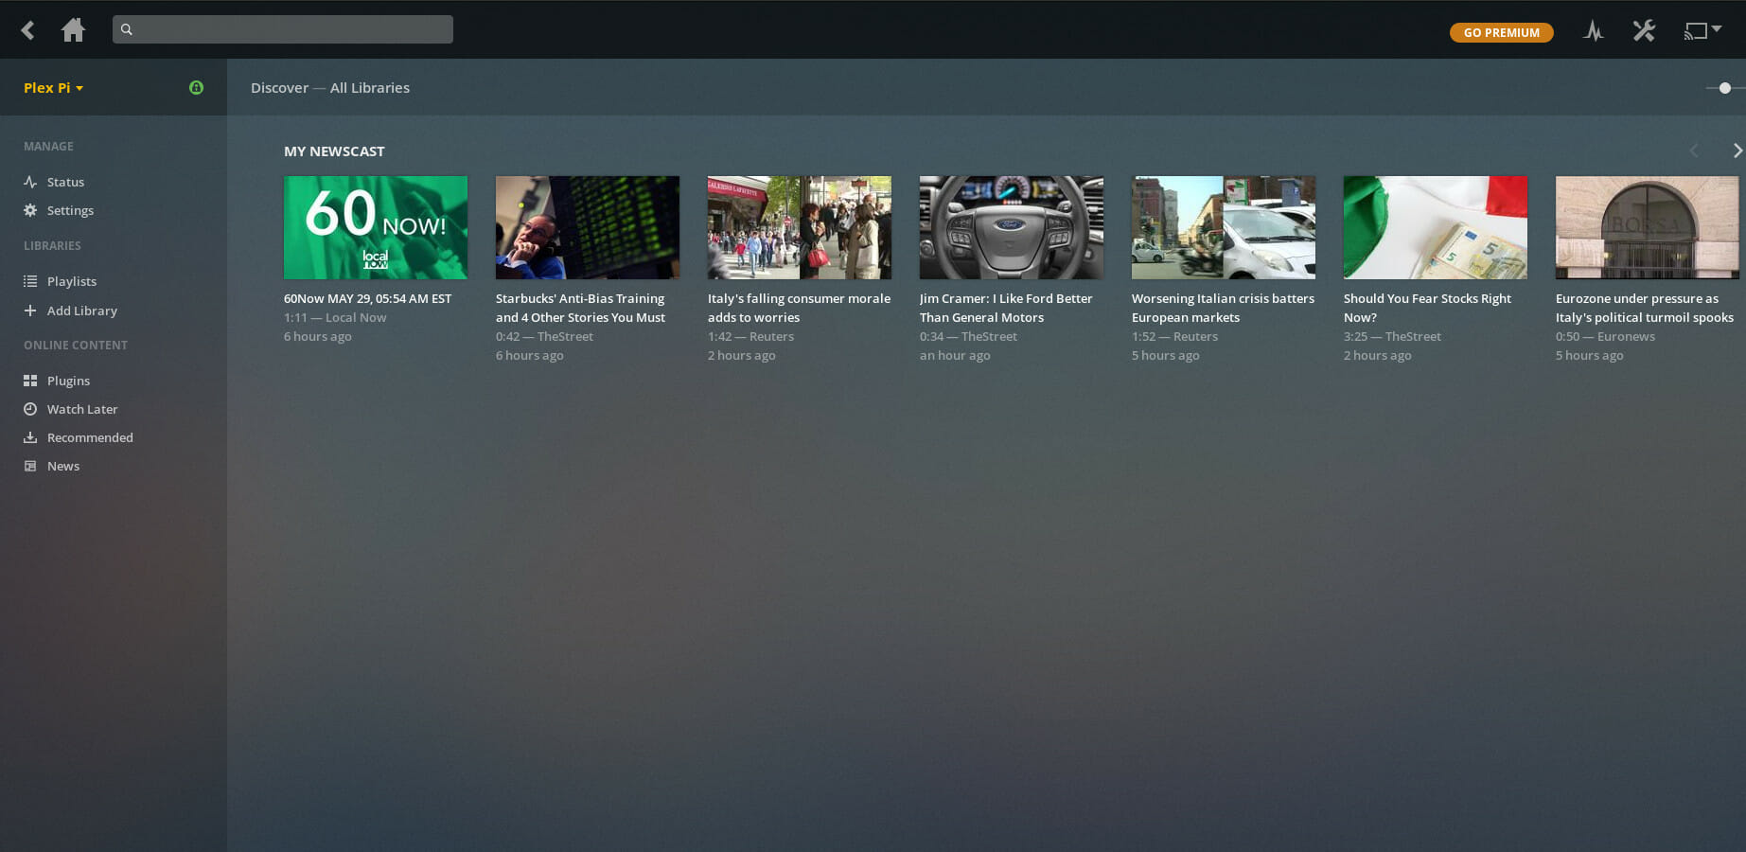
Task: Open the Status page
Action: [65, 182]
